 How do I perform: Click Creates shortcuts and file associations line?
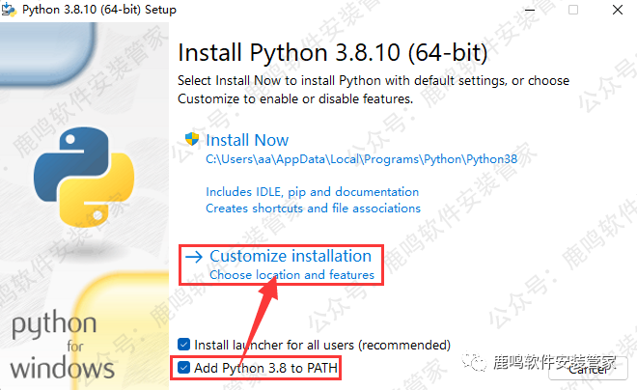[313, 208]
